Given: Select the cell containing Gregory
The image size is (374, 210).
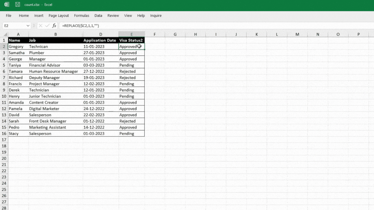Looking at the screenshot, I should (16, 46).
